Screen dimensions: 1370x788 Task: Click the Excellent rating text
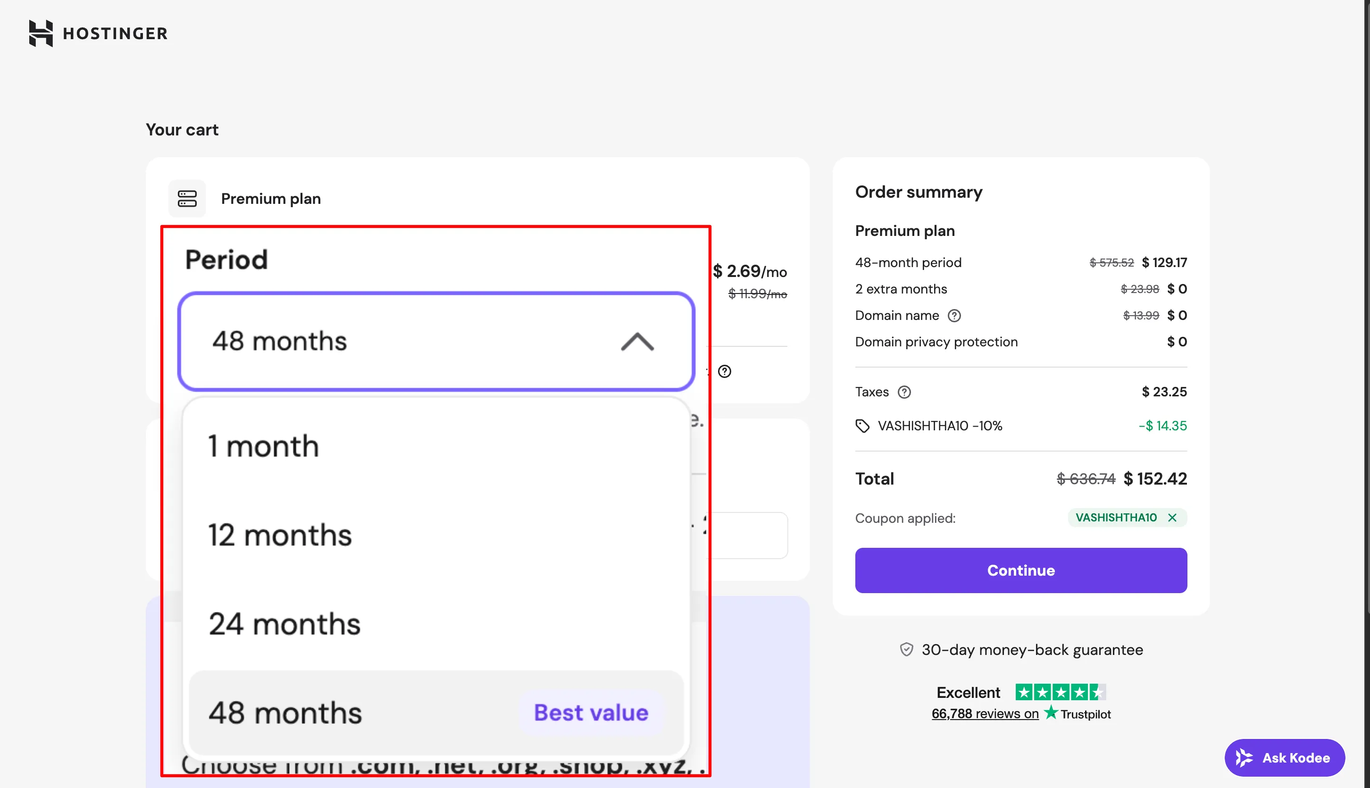[969, 693]
